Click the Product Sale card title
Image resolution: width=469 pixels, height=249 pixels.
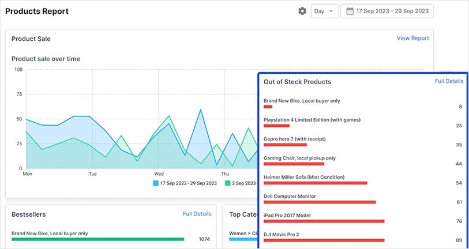pyautogui.click(x=31, y=39)
